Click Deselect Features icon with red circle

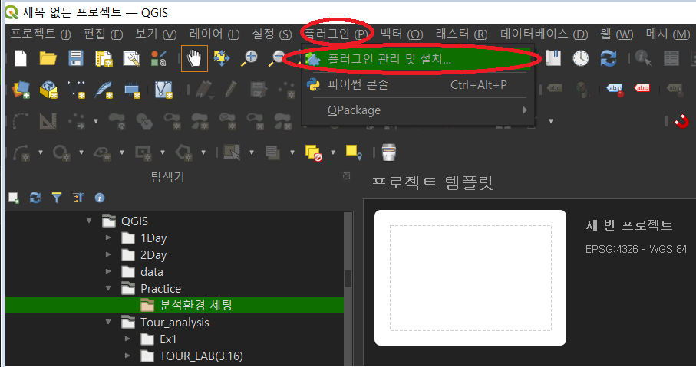(313, 152)
